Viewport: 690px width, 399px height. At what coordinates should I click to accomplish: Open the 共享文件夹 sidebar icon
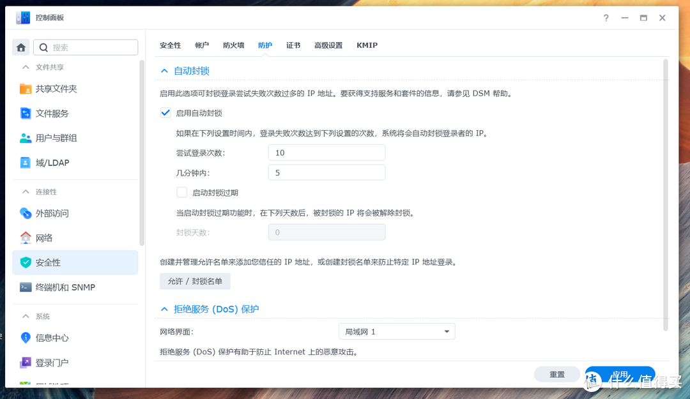pyautogui.click(x=26, y=89)
